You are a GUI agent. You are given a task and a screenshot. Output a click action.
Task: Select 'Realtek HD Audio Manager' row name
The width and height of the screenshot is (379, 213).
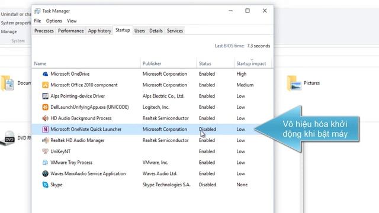pyautogui.click(x=78, y=140)
